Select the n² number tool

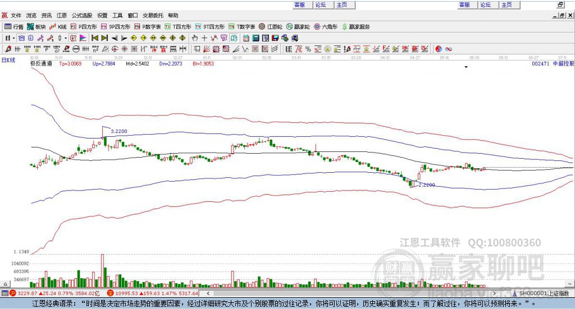coord(95,49)
